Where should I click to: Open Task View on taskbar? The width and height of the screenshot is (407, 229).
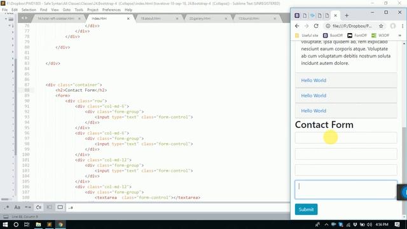[27, 225]
